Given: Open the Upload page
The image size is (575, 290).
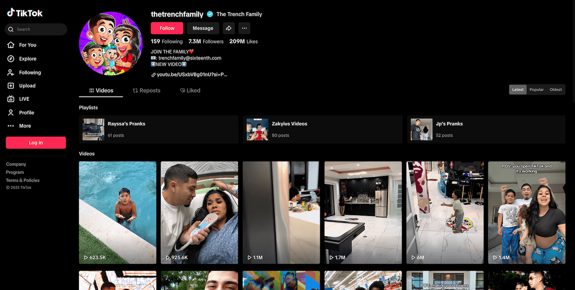Looking at the screenshot, I should [x=27, y=86].
